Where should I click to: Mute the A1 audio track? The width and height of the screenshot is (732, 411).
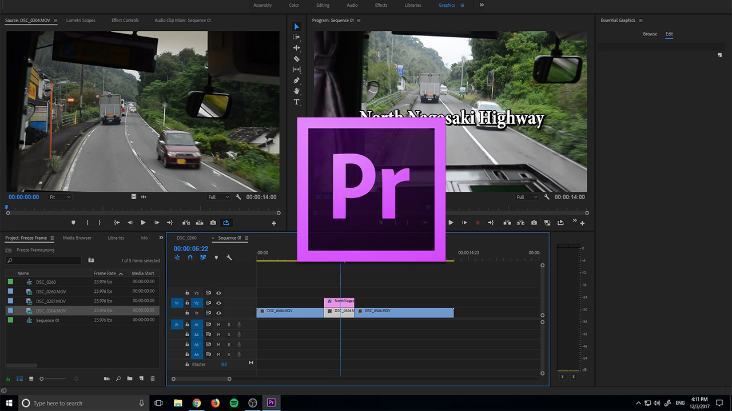[x=217, y=324]
